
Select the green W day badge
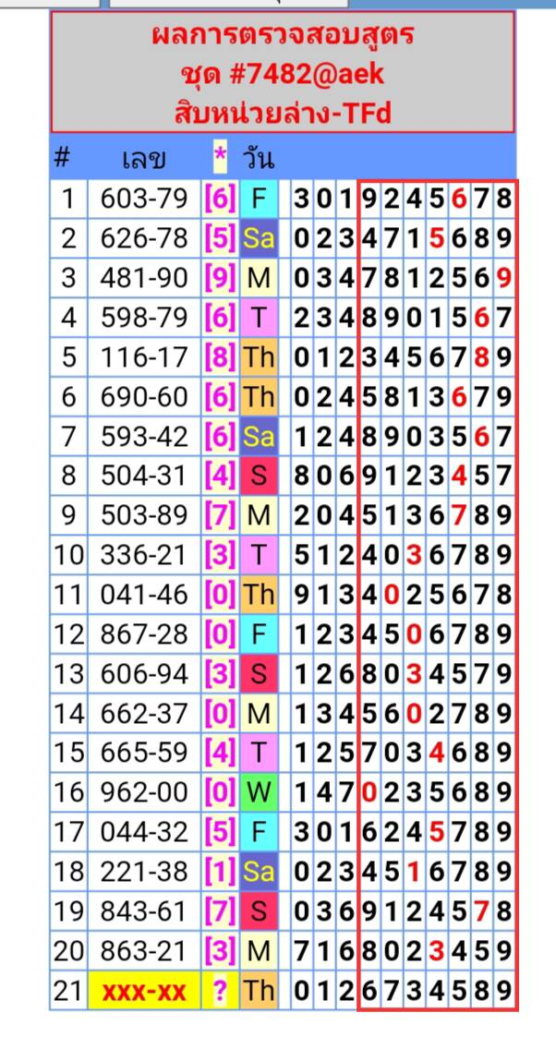[259, 793]
